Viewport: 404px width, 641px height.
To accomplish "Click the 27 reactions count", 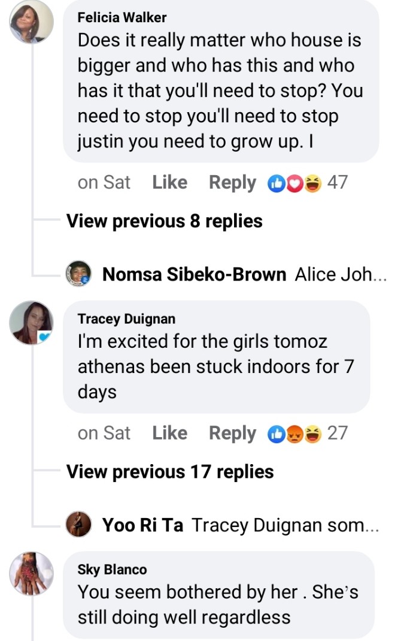I will [337, 434].
